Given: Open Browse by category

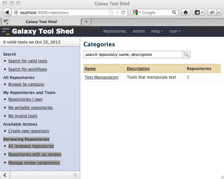Looking at the screenshot, I should click(26, 84).
